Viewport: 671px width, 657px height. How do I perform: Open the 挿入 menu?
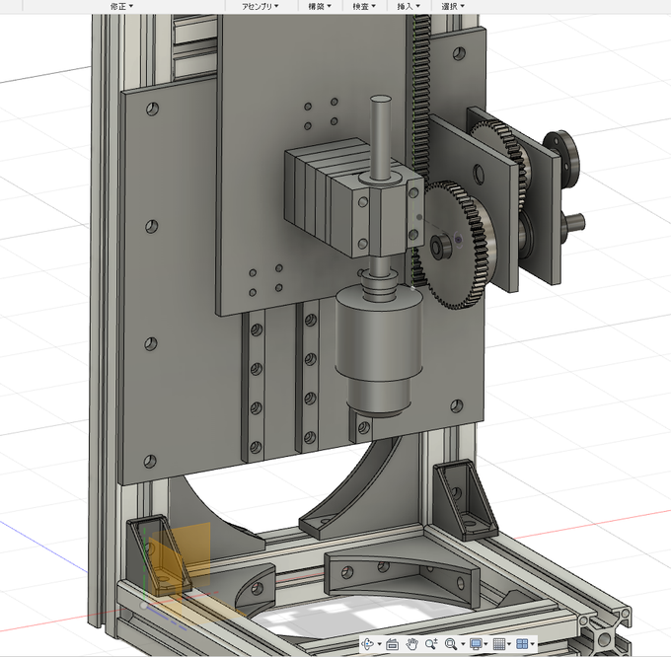point(409,6)
